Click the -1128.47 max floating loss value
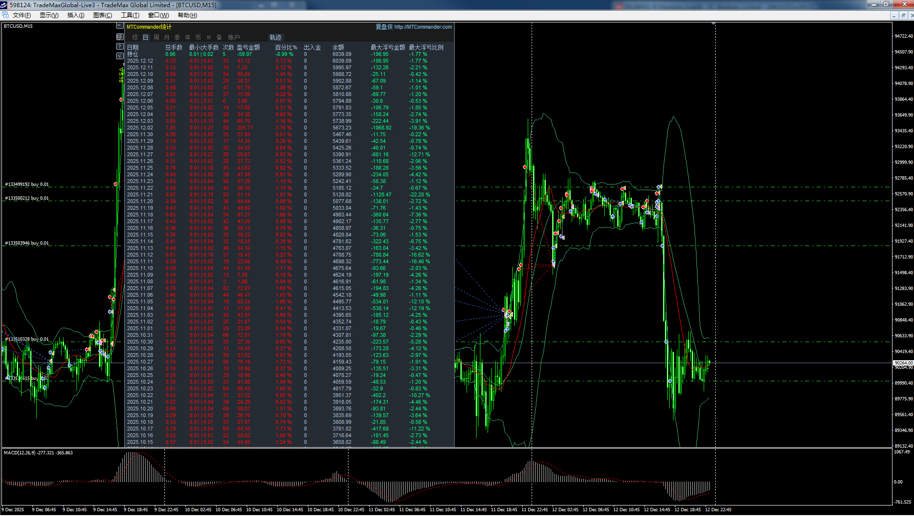914x516 pixels. [381, 194]
